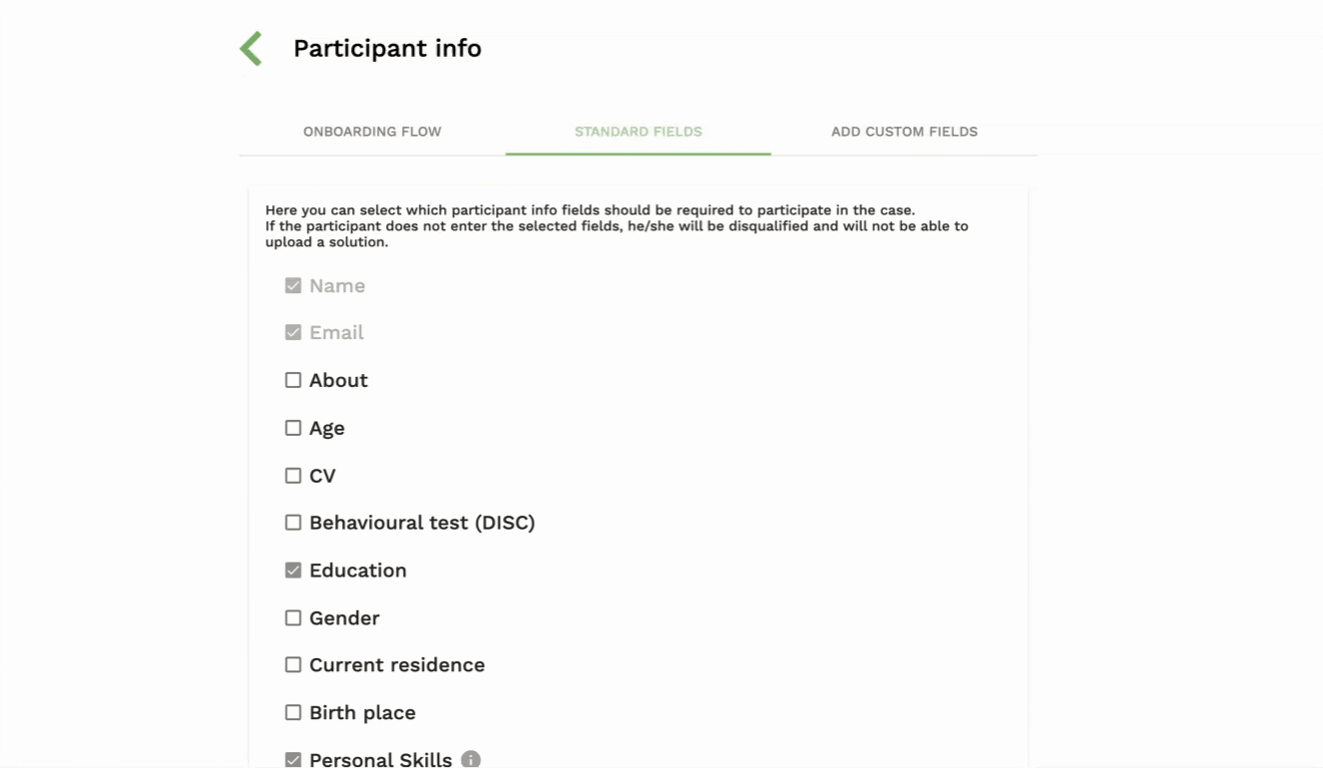Uncheck the Education checkbox
The height and width of the screenshot is (768, 1323).
pyautogui.click(x=293, y=571)
